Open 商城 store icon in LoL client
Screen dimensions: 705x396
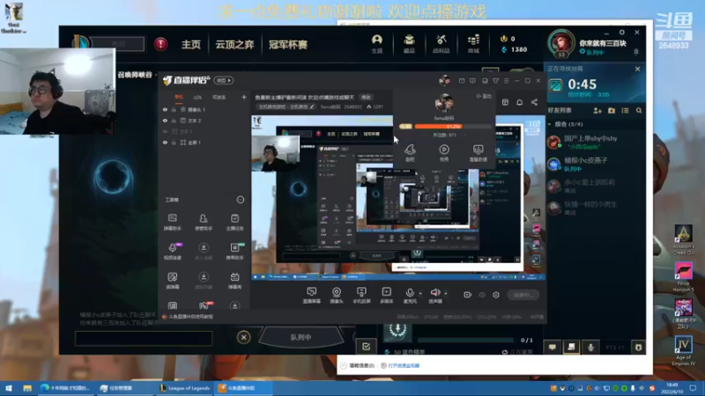(x=473, y=44)
